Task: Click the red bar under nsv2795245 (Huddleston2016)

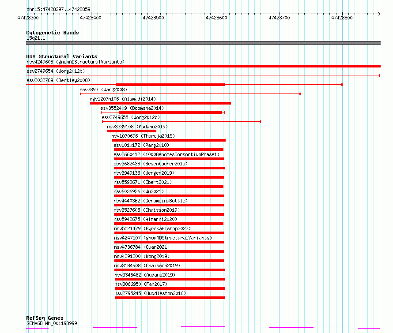Action: [170, 298]
